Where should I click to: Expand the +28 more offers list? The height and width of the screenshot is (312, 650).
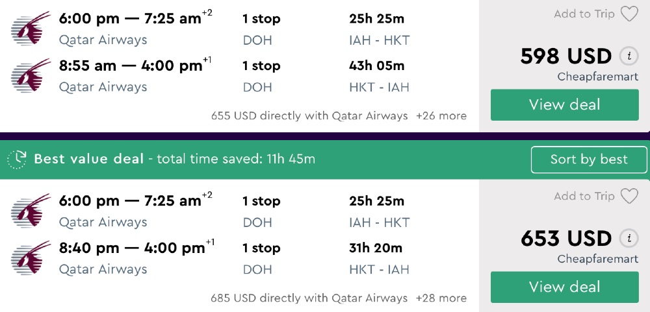(x=441, y=298)
